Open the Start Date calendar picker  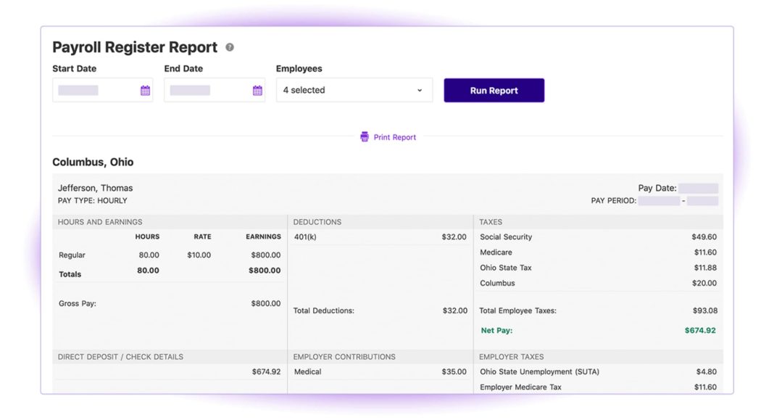[144, 89]
